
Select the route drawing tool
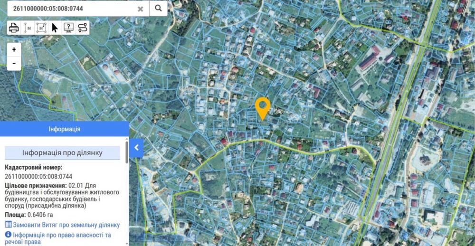tap(82, 28)
